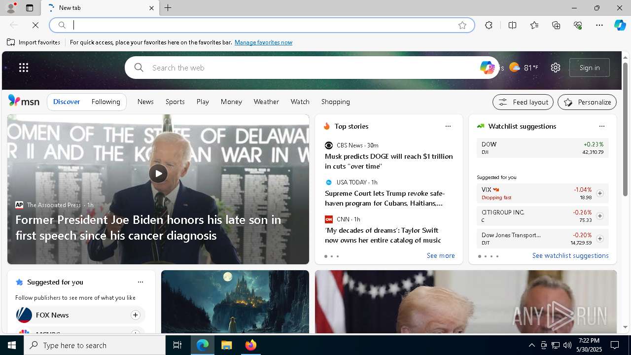631x355 pixels.
Task: Stop loading the page with the X icon
Action: (35, 25)
